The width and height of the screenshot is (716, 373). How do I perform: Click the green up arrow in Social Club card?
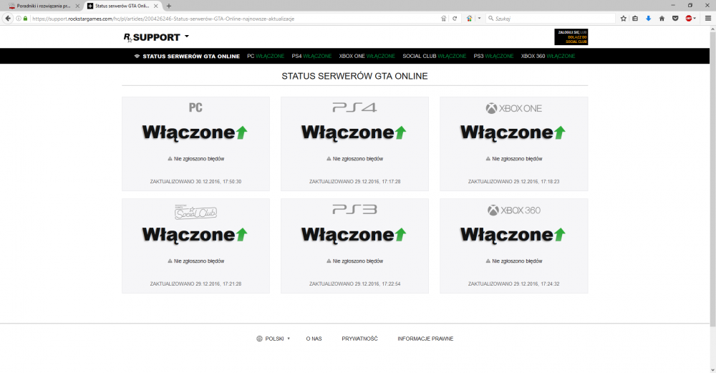pyautogui.click(x=241, y=235)
